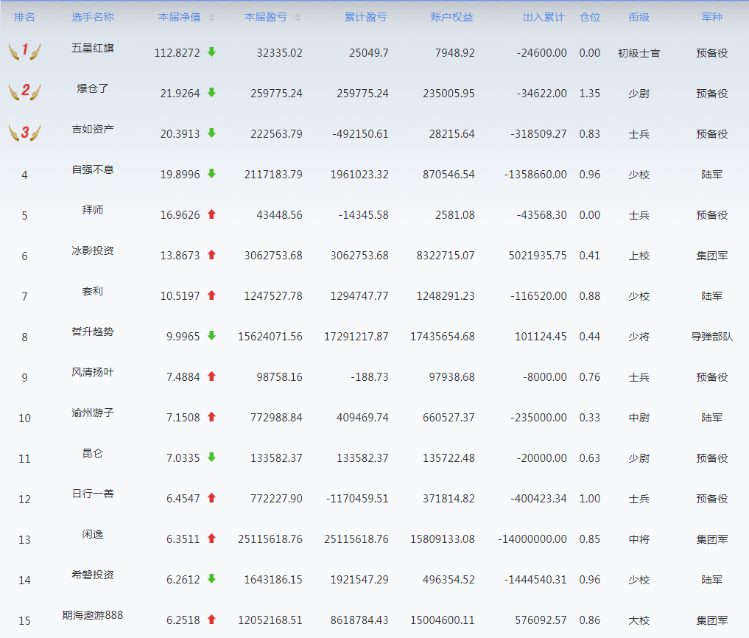749x638 pixels.
Task: Click the 累计盈亏 column header
Action: click(365, 17)
